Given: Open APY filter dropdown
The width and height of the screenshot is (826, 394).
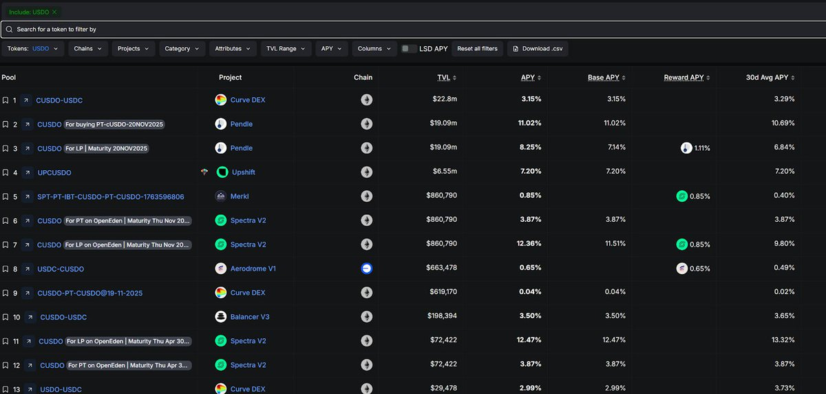Looking at the screenshot, I should [332, 49].
